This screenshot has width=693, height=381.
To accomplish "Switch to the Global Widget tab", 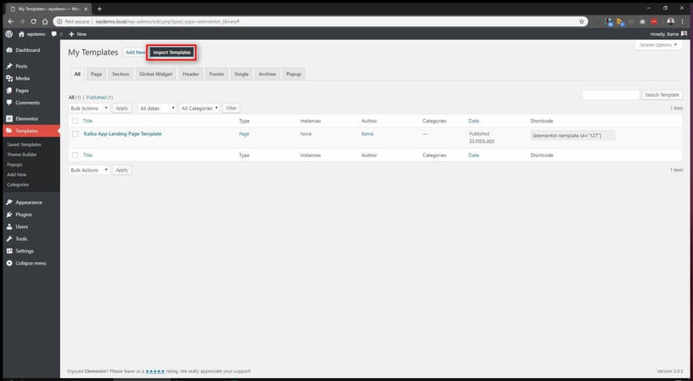I will (x=156, y=74).
